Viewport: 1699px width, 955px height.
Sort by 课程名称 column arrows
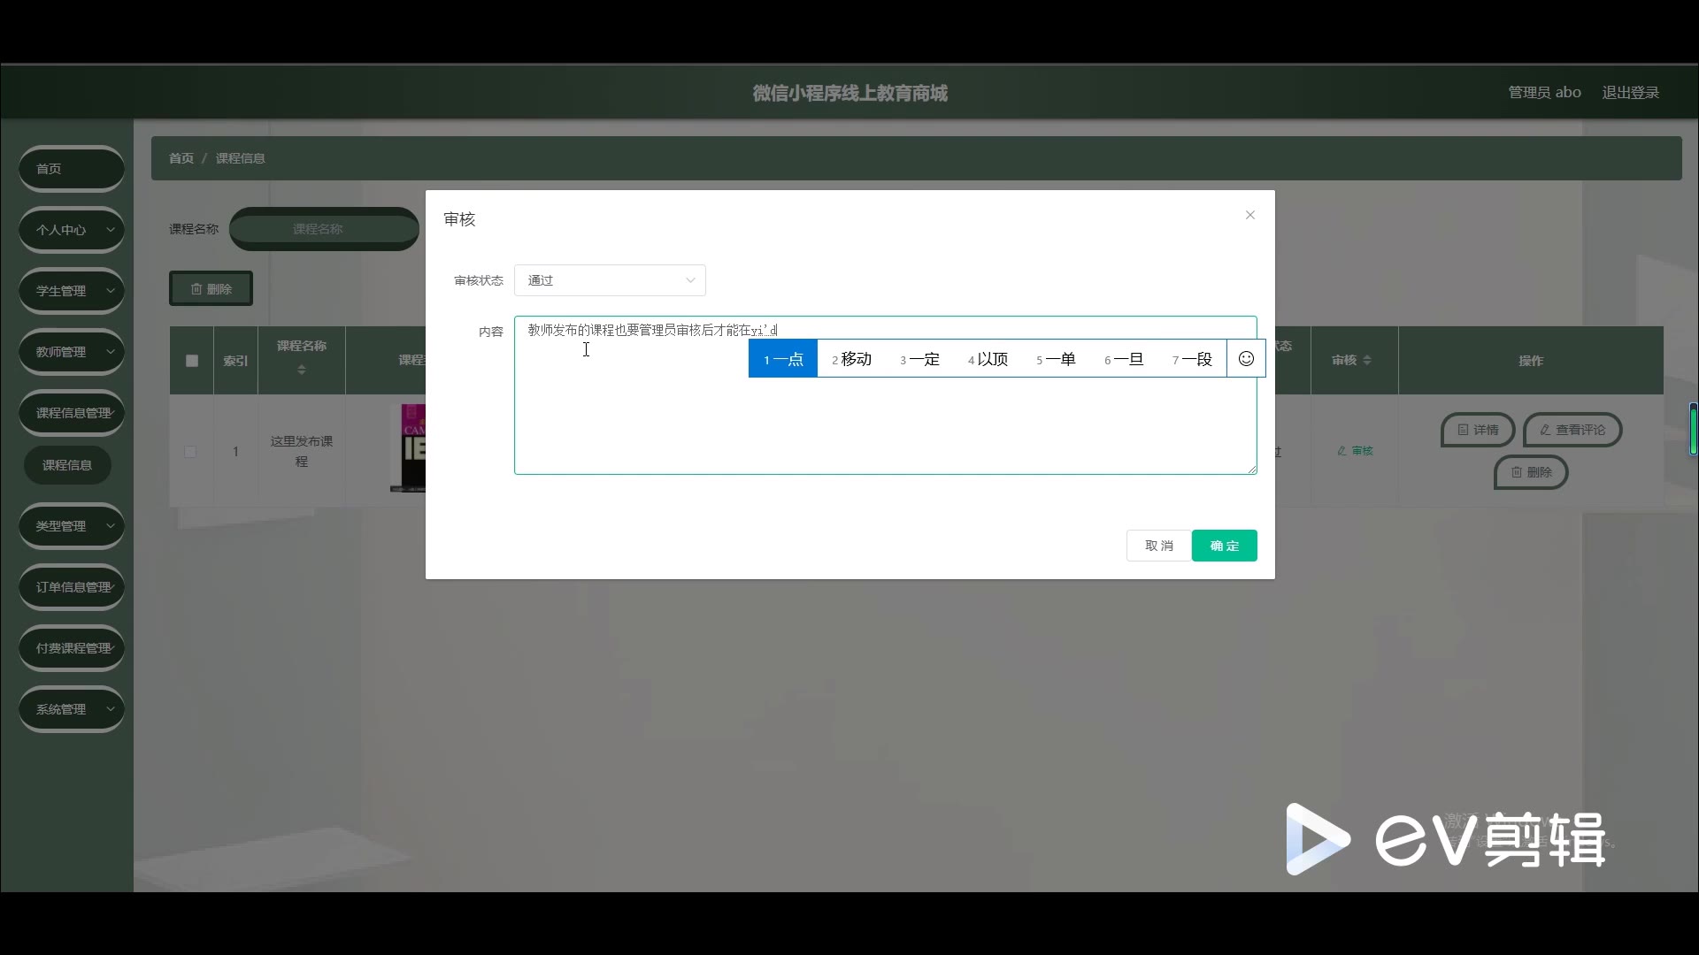[302, 369]
